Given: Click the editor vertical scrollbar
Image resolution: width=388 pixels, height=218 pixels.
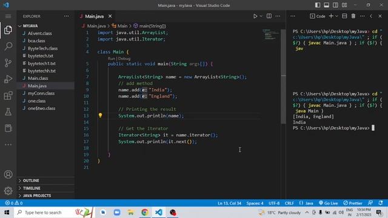Looking at the screenshot, I should point(284,77).
